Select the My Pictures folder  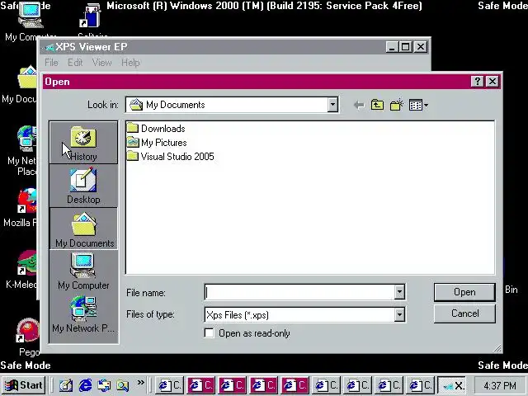coord(157,143)
